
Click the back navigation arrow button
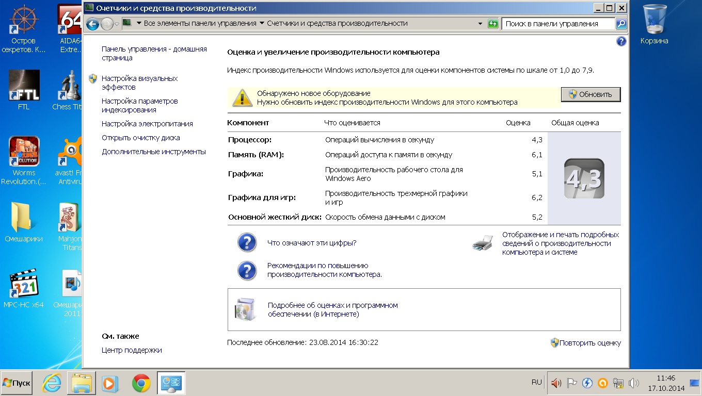click(92, 24)
